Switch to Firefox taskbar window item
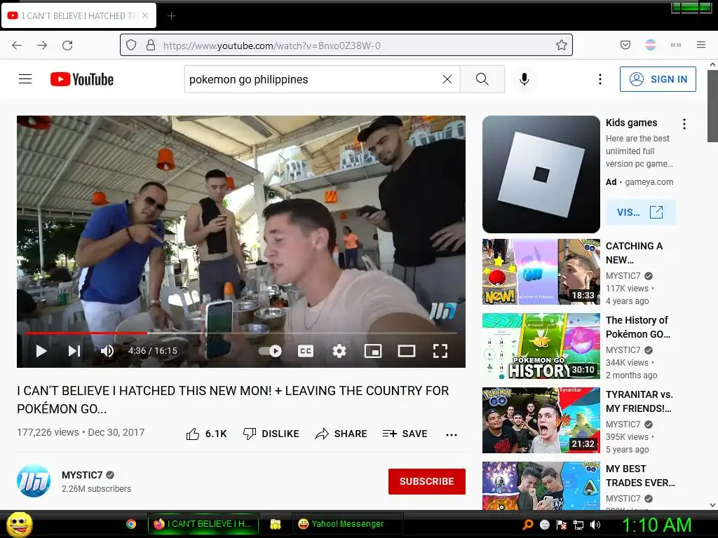 [x=203, y=524]
